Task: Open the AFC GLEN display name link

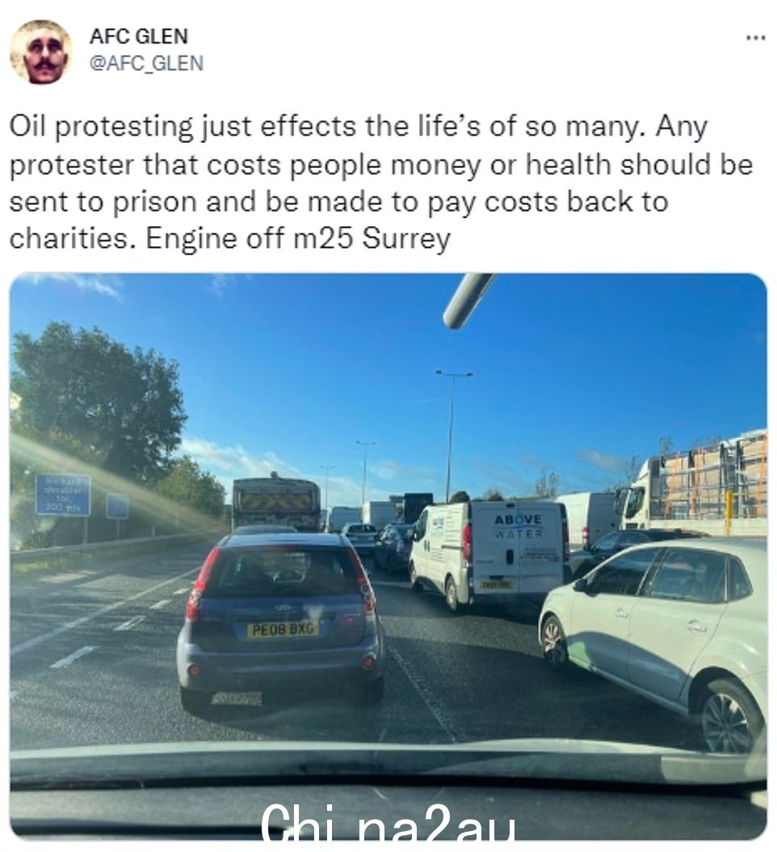Action: [x=139, y=36]
